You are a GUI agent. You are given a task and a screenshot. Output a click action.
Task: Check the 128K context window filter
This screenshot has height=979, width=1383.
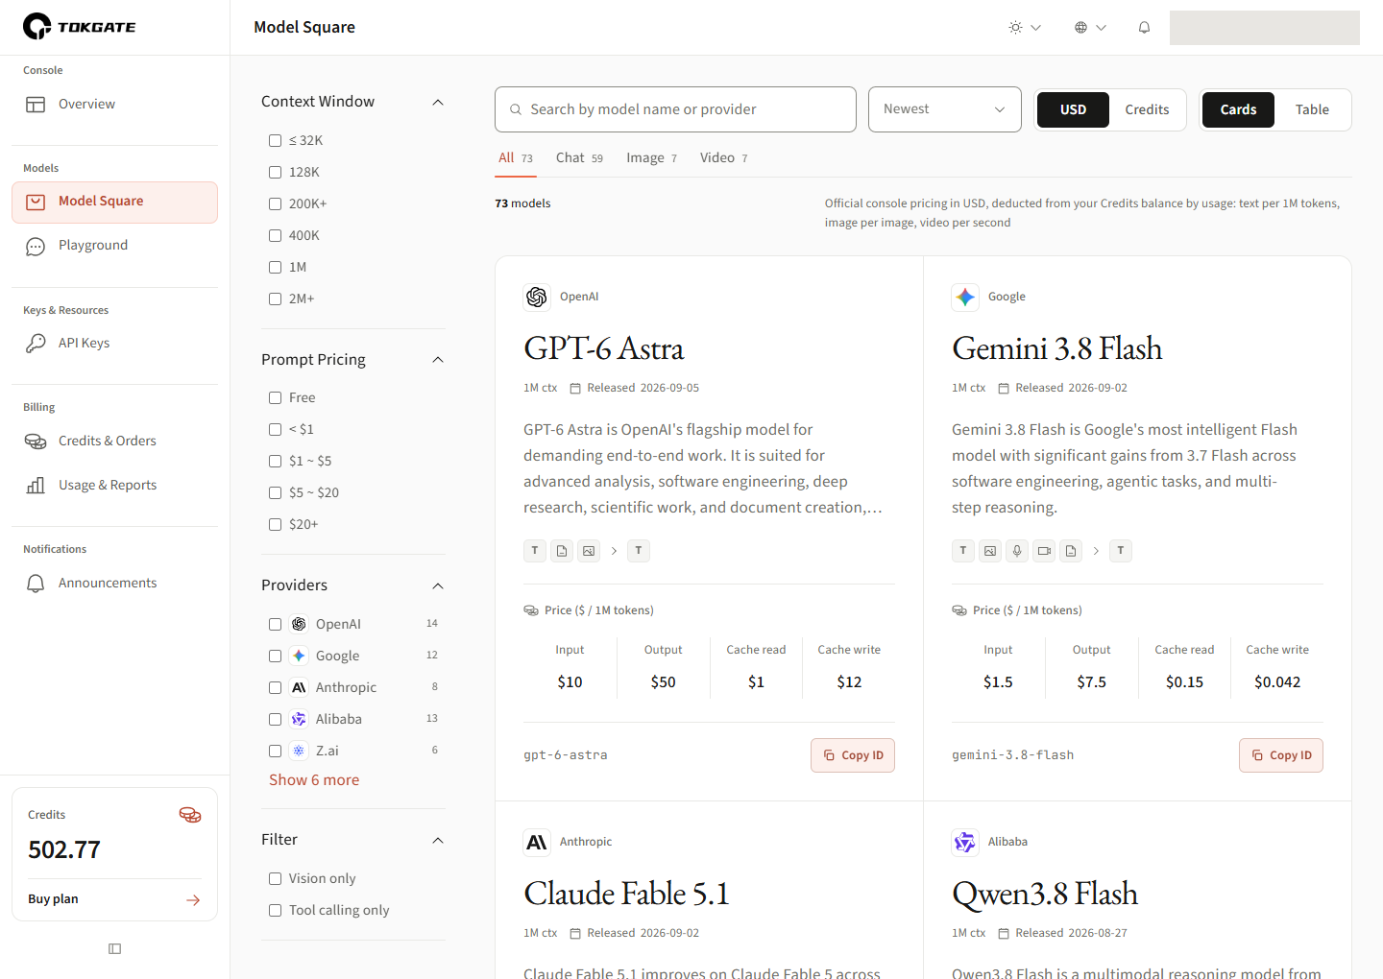[276, 173]
